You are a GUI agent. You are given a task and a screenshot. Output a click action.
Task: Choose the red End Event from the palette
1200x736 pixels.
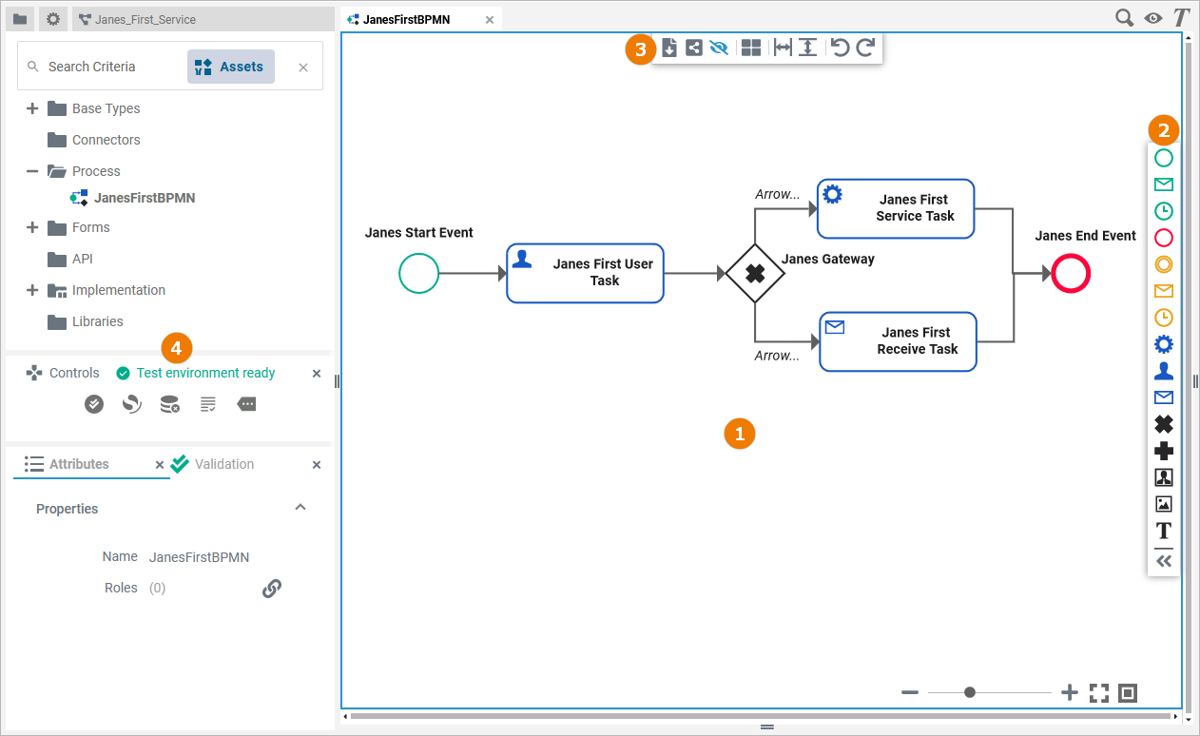[1164, 237]
